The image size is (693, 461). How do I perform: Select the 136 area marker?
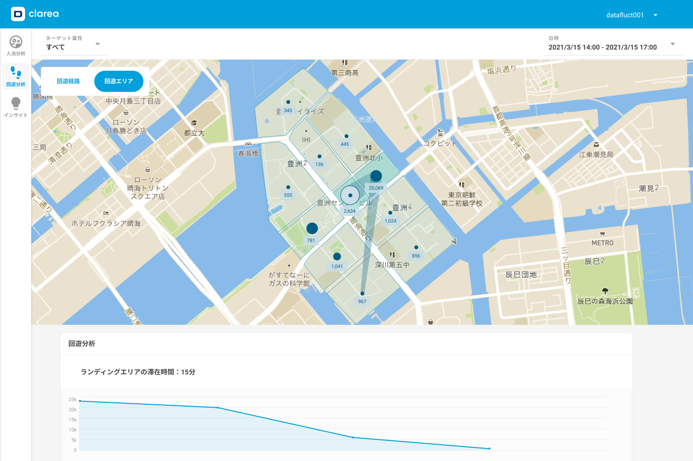(320, 156)
